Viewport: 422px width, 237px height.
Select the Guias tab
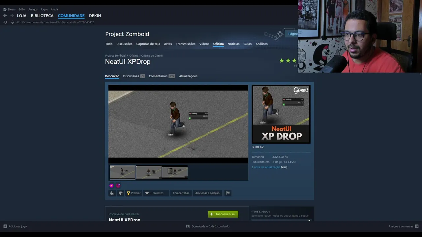coord(247,44)
